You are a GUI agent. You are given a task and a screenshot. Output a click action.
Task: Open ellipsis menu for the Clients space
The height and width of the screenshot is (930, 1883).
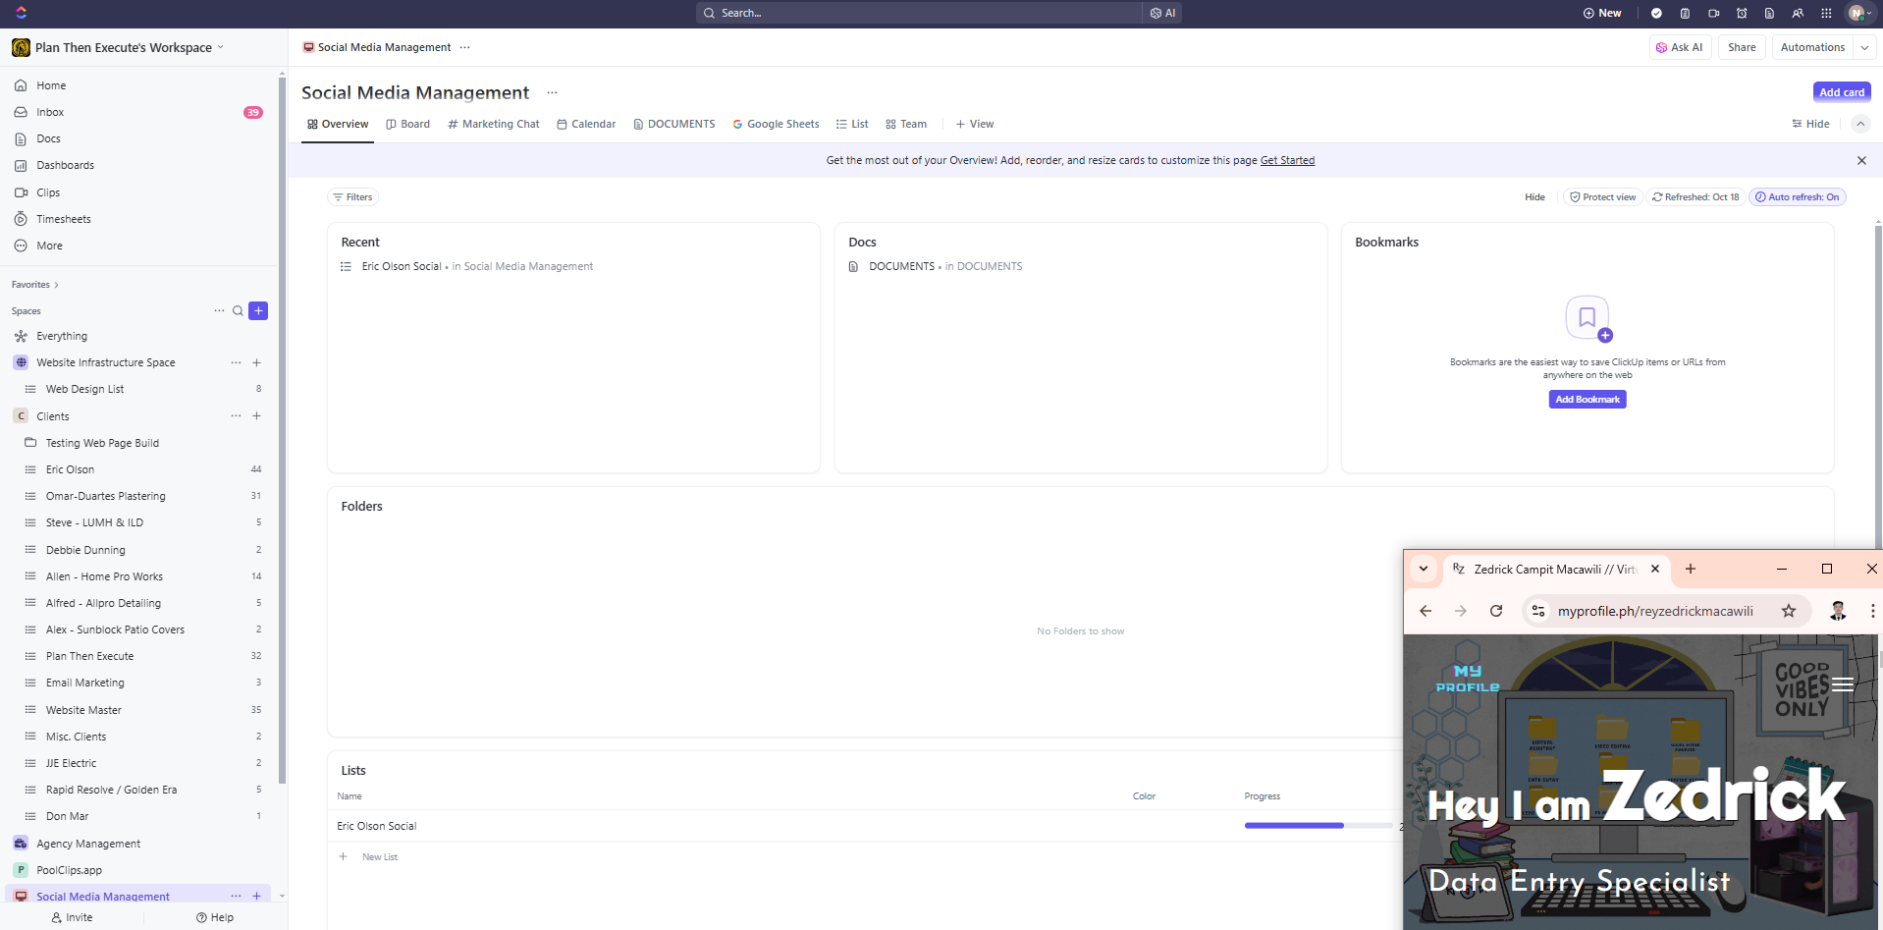click(236, 416)
